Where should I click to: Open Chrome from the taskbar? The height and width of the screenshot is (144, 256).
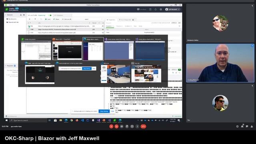click(72, 120)
